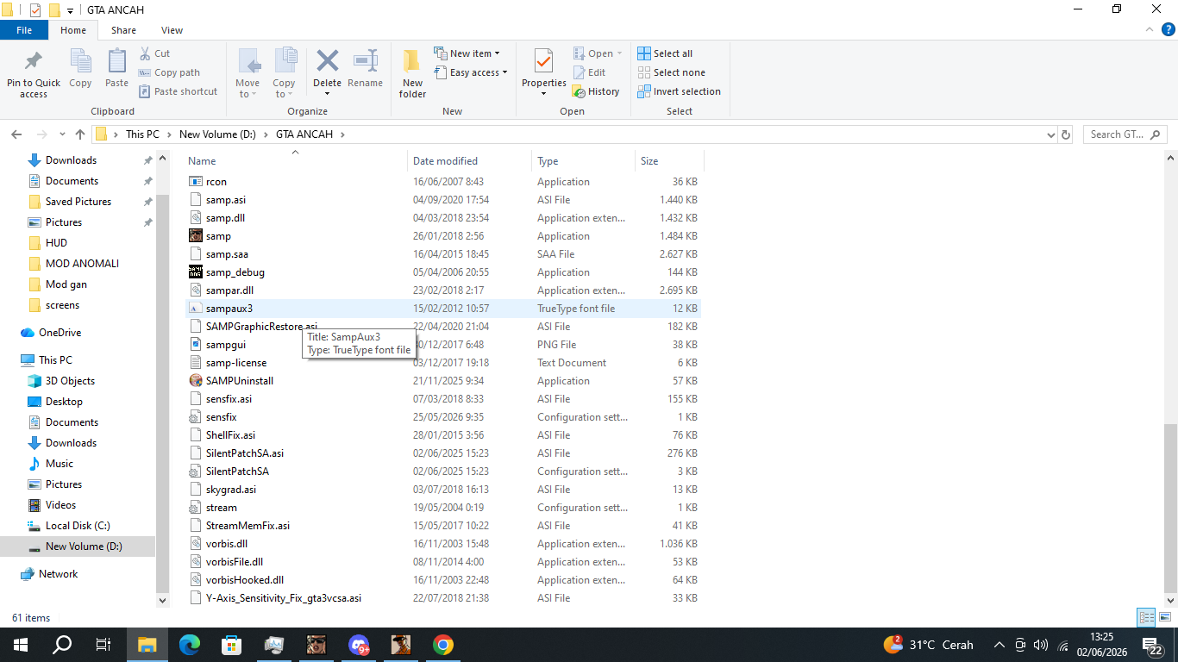Open the New item dropdown
This screenshot has height=662, width=1178.
(467, 53)
